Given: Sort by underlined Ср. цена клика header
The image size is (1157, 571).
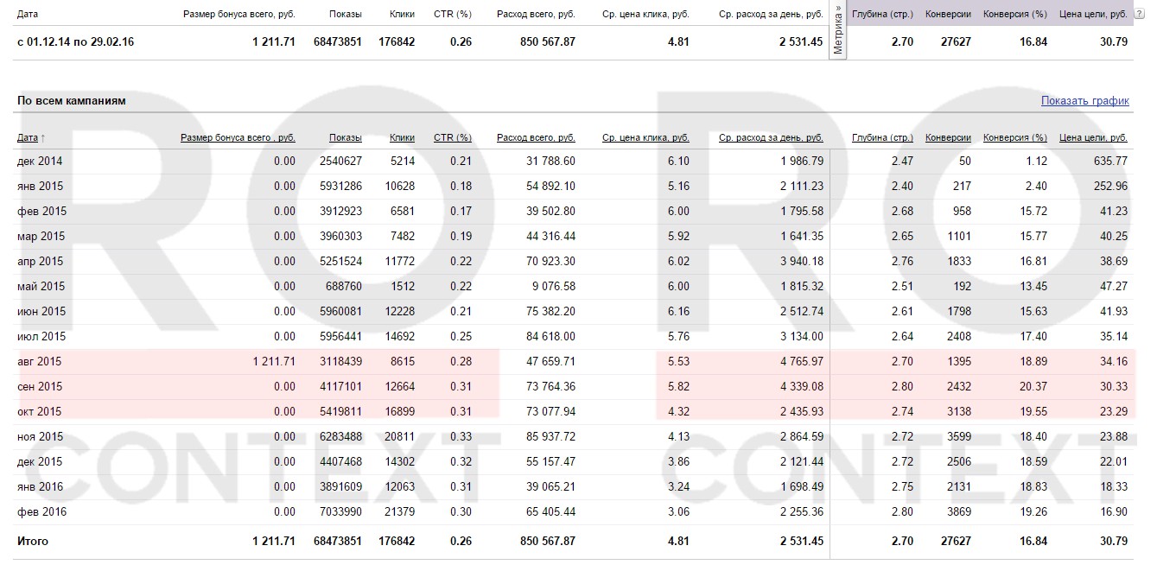Looking at the screenshot, I should (645, 137).
